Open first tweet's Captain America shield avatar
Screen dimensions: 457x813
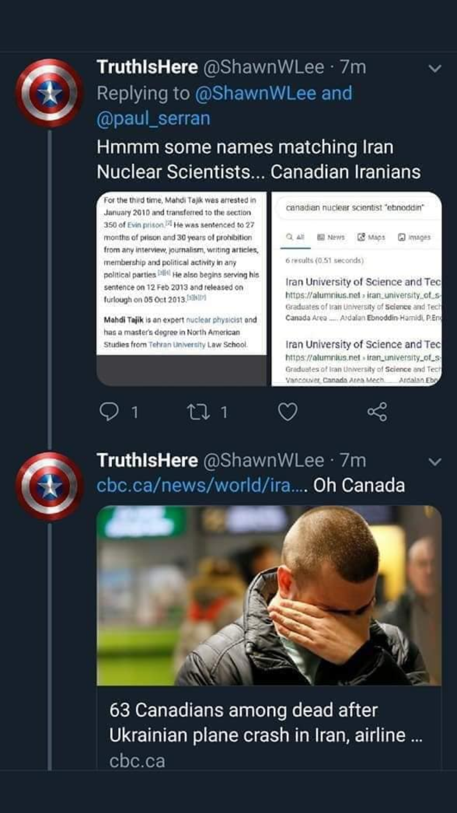(x=50, y=93)
